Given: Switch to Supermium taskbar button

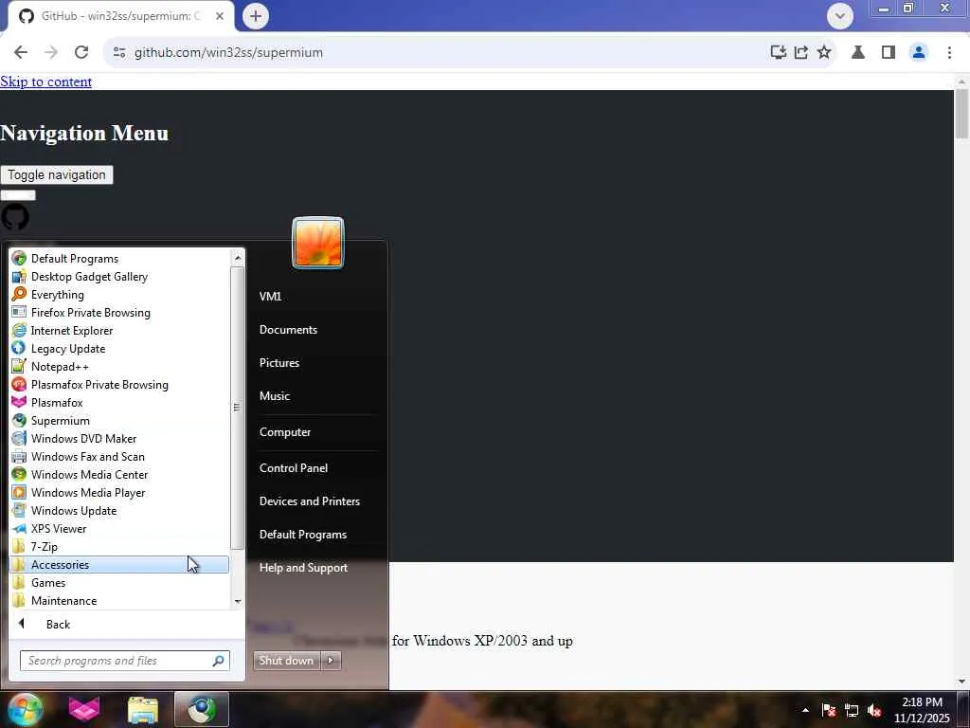Looking at the screenshot, I should click(x=202, y=709).
